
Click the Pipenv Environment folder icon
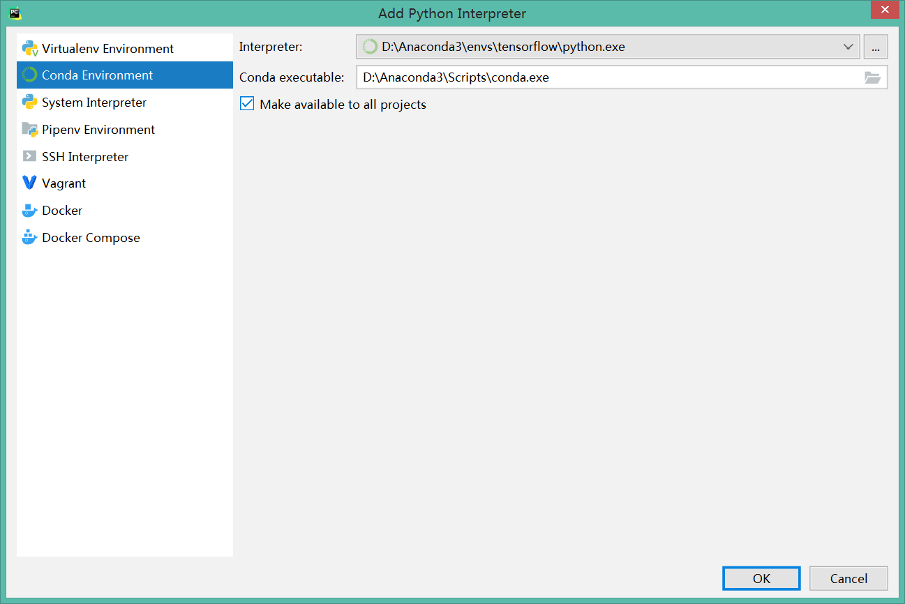(x=30, y=129)
